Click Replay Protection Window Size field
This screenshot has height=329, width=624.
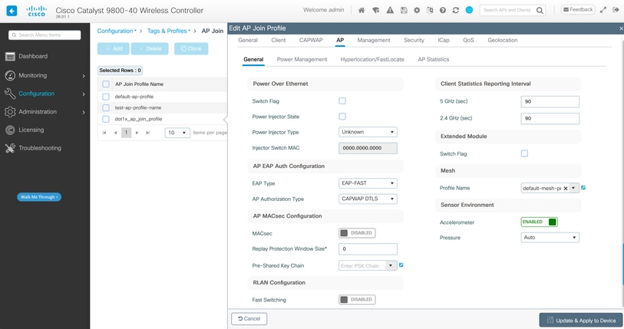368,249
